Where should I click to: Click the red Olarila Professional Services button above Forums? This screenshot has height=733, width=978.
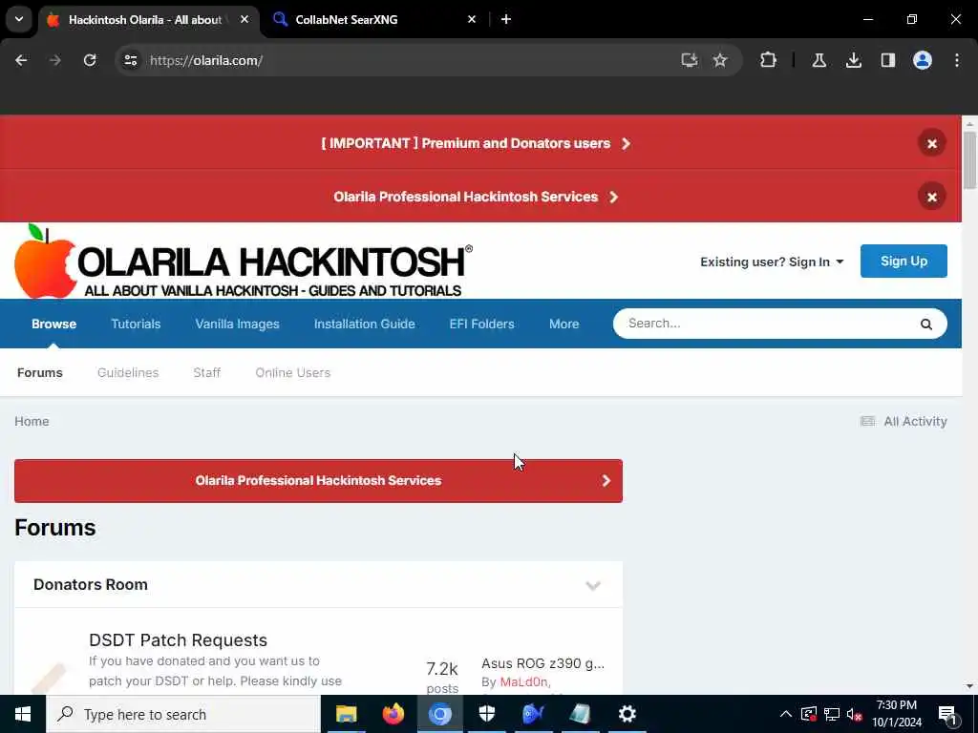click(318, 481)
